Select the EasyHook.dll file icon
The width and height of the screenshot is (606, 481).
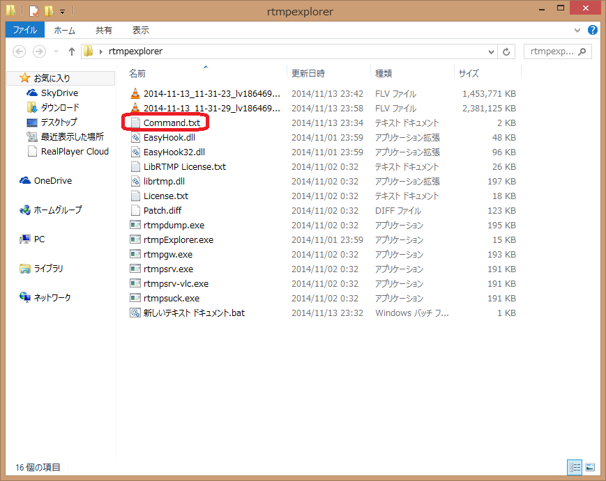click(x=136, y=137)
